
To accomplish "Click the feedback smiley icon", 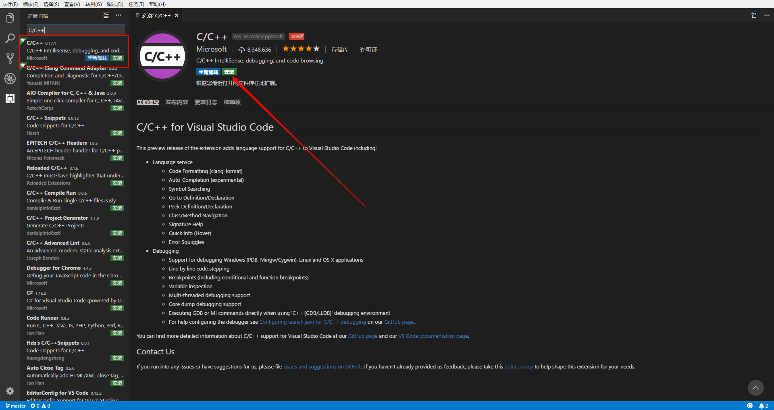I will (749, 406).
